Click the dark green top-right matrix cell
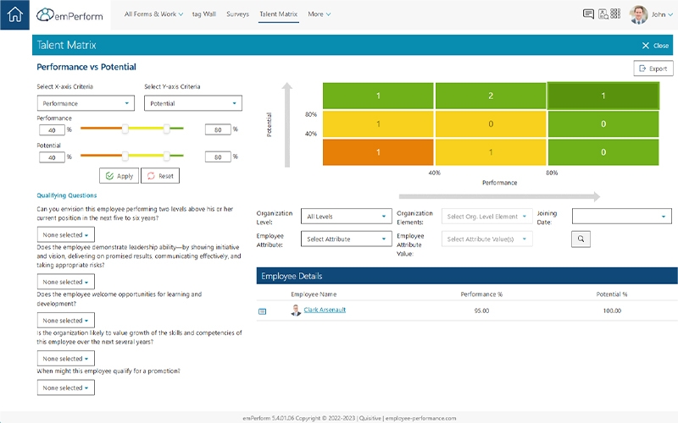This screenshot has height=423, width=678. pos(603,96)
